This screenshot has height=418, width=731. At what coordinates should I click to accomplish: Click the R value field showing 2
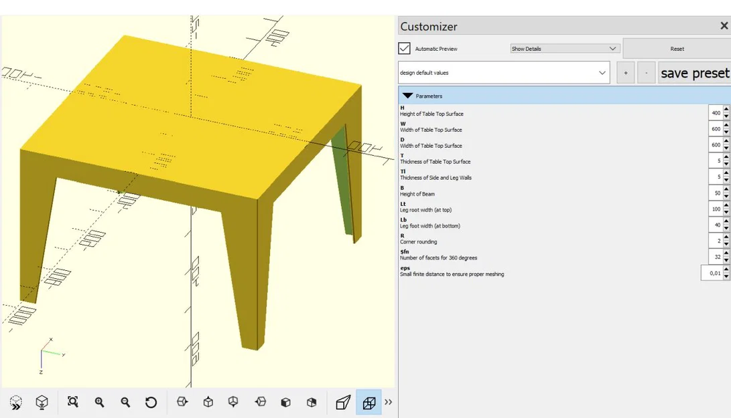tap(715, 241)
